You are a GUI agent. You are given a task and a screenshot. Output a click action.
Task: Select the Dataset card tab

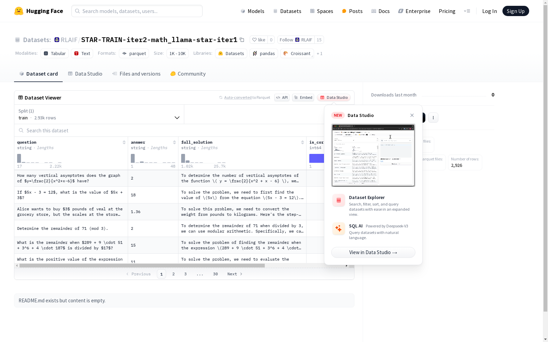click(38, 74)
